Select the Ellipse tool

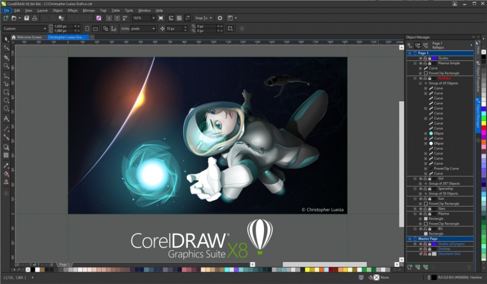pos(6,100)
